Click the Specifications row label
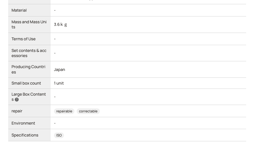 click(x=25, y=135)
